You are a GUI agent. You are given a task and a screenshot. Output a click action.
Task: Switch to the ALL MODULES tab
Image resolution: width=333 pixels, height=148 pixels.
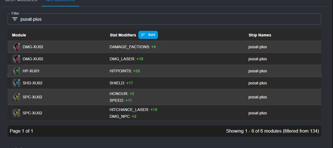click(x=60, y=1)
